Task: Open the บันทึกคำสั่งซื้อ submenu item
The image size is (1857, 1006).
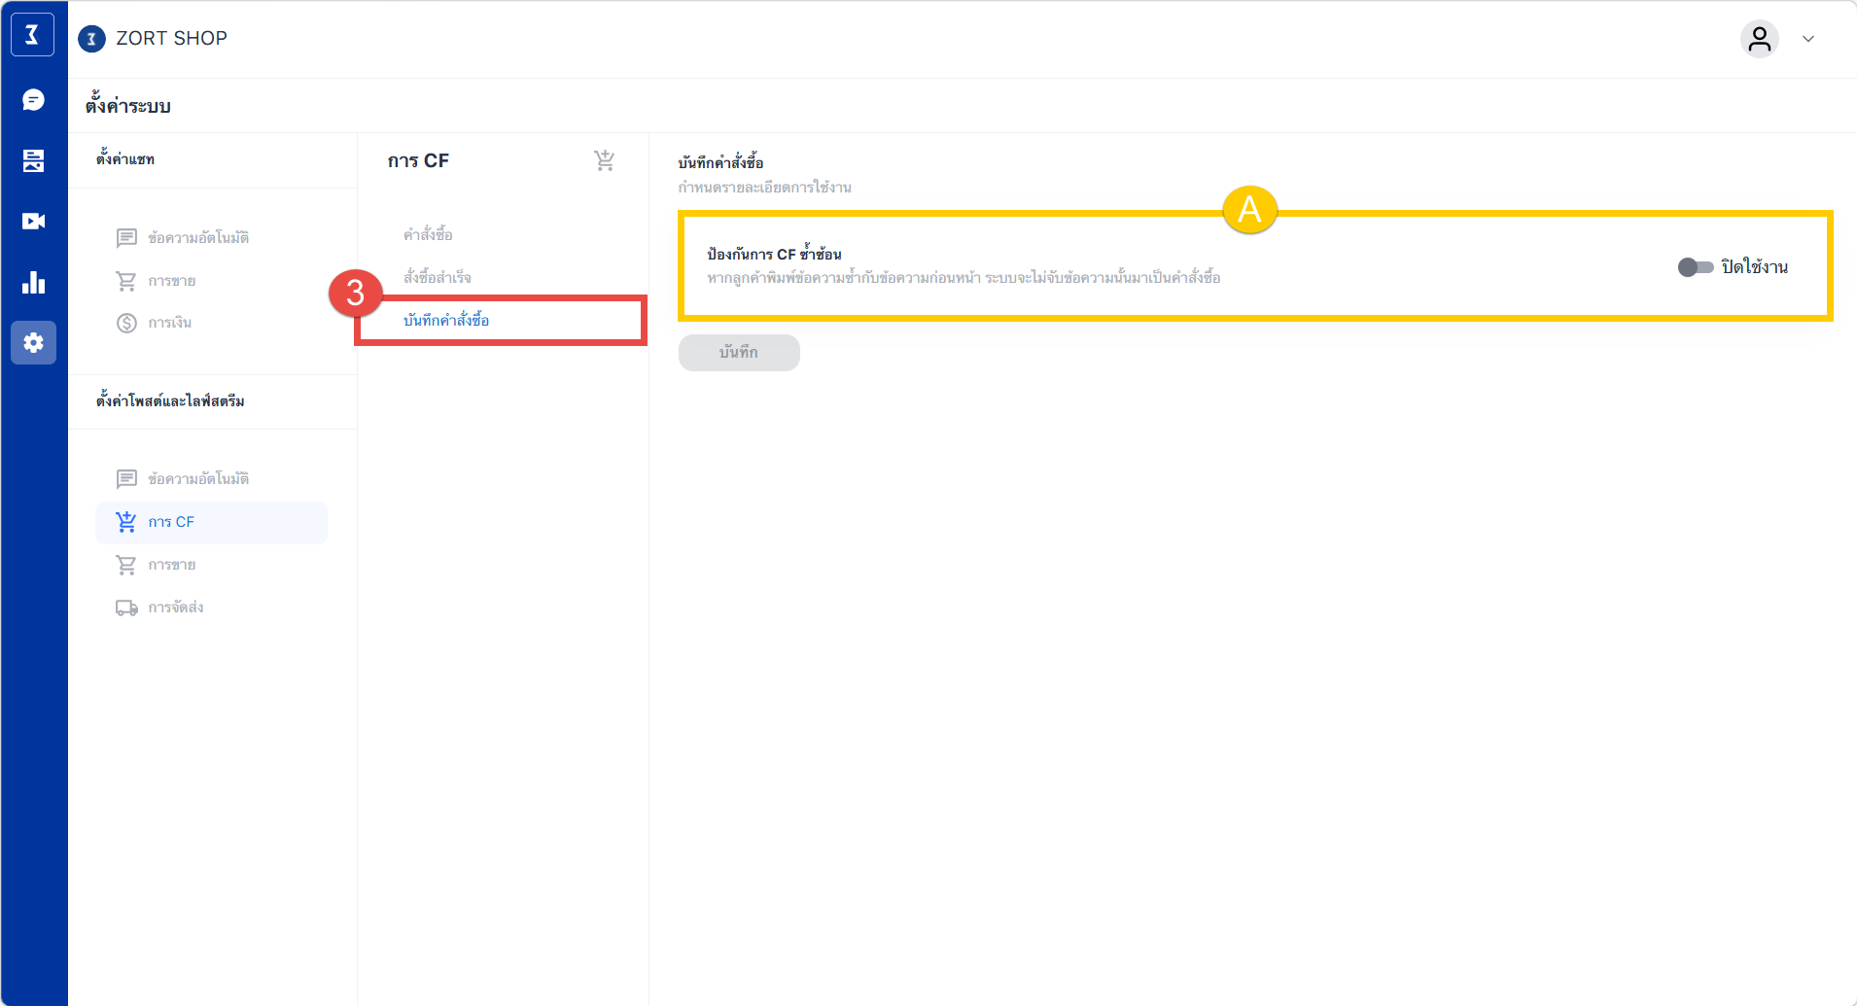Action: pos(446,321)
